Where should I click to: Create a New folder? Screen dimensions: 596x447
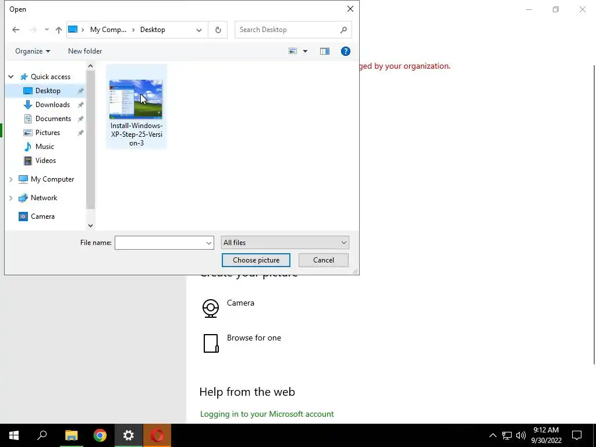tap(85, 51)
